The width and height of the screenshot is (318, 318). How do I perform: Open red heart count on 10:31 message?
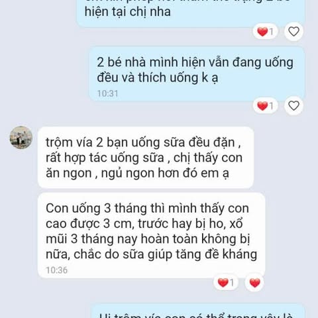pyautogui.click(x=265, y=106)
